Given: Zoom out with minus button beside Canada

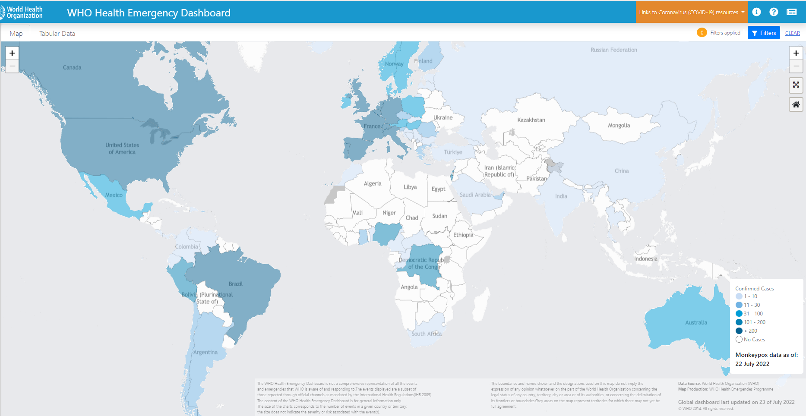Looking at the screenshot, I should (12, 66).
